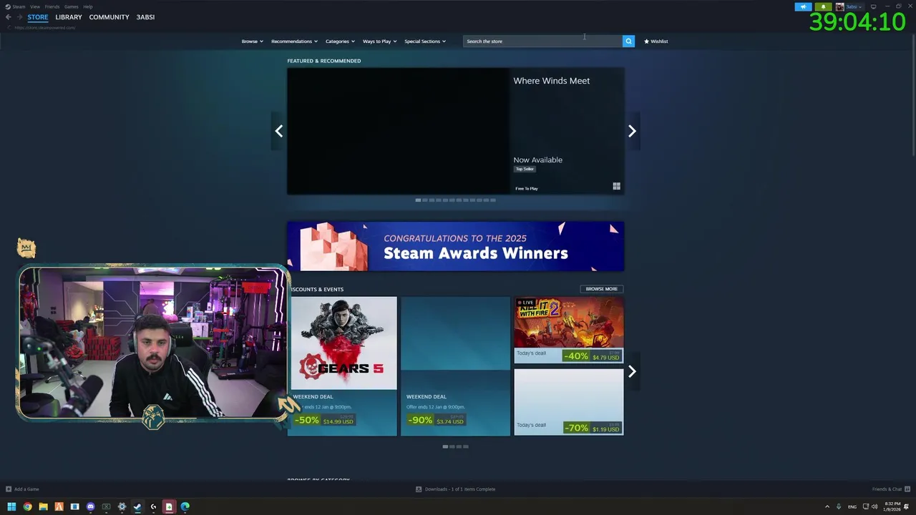Launch Chrome from the taskbar
Screen dimensions: 916x515
click(x=27, y=506)
